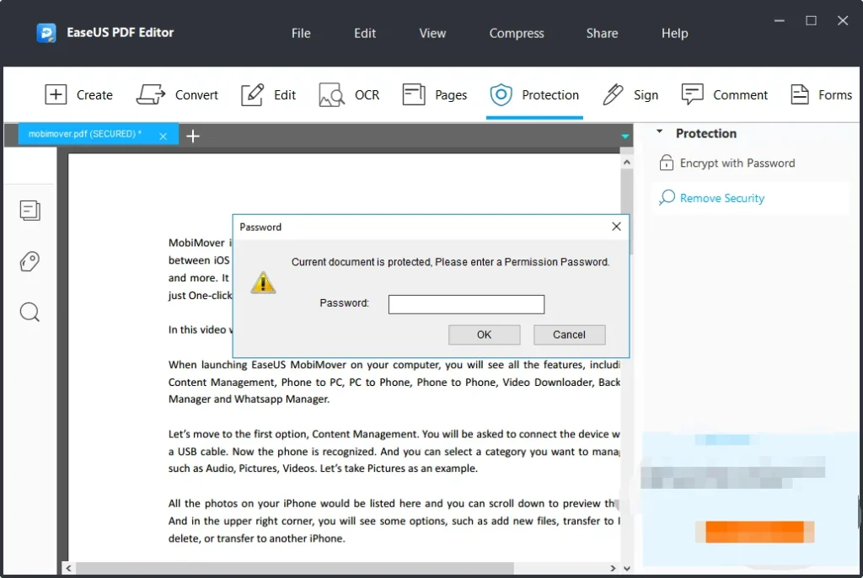Click the Password input field
The width and height of the screenshot is (863, 578).
pos(465,303)
